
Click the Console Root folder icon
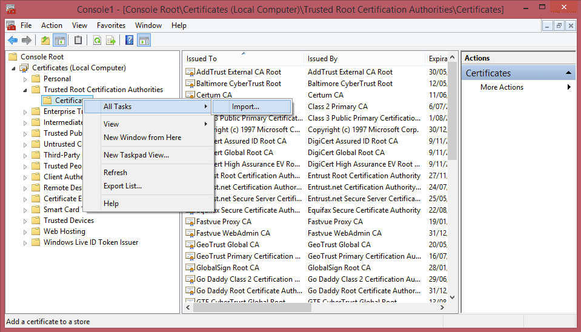point(13,57)
